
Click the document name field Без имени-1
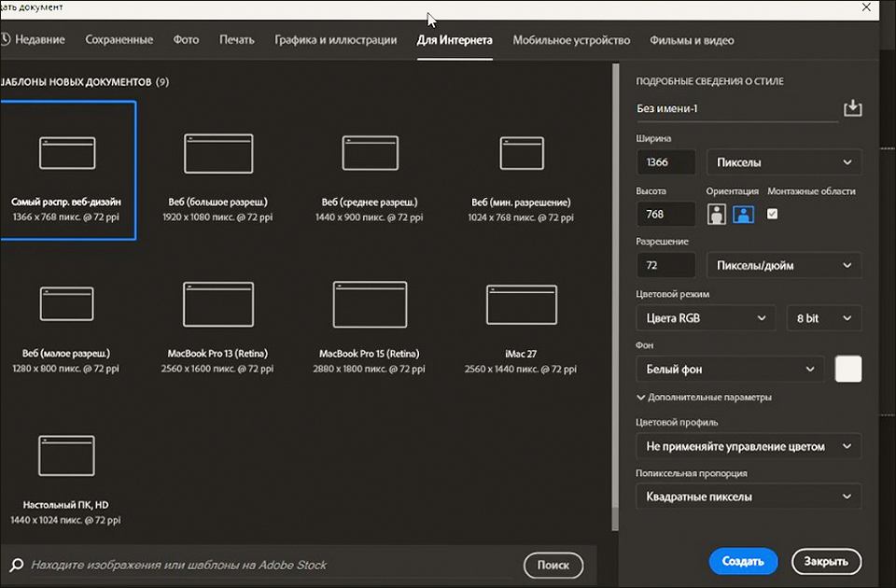tap(736, 108)
